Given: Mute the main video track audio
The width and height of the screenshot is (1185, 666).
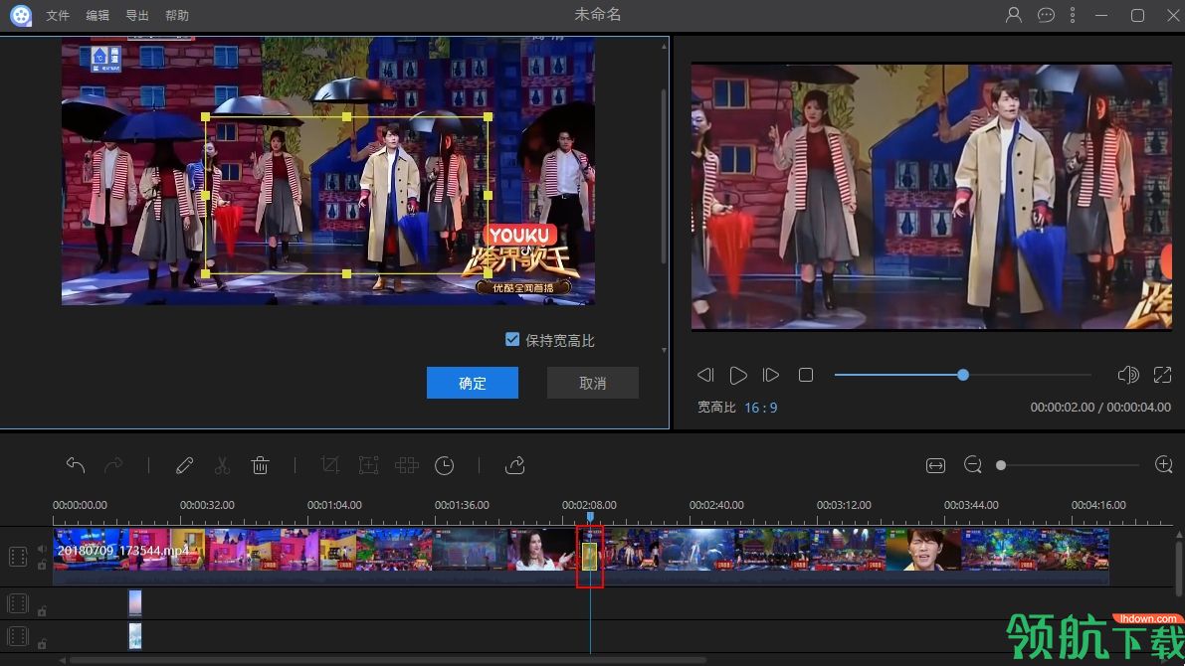Looking at the screenshot, I should (x=42, y=549).
